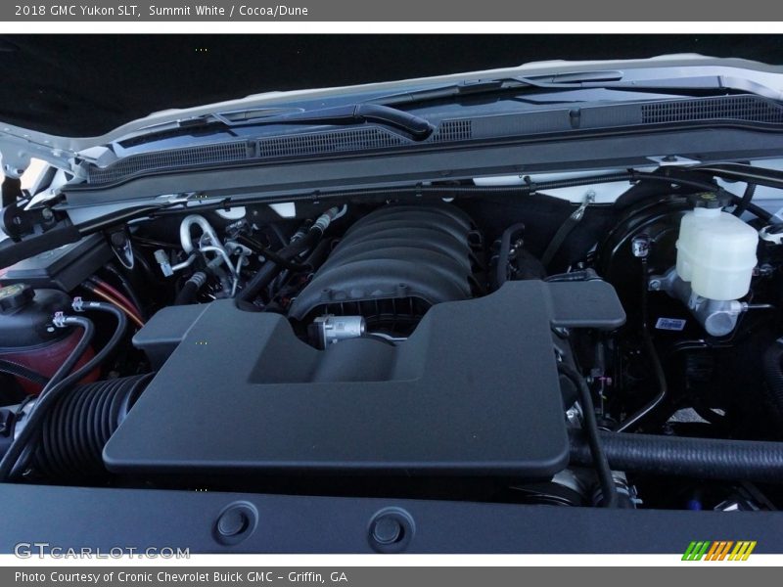Click the "Photo Courtesy of Cronic Chevrolet Buick GMC - Griffin, GA" credit
Image resolution: width=783 pixels, height=587 pixels.
coord(181,577)
